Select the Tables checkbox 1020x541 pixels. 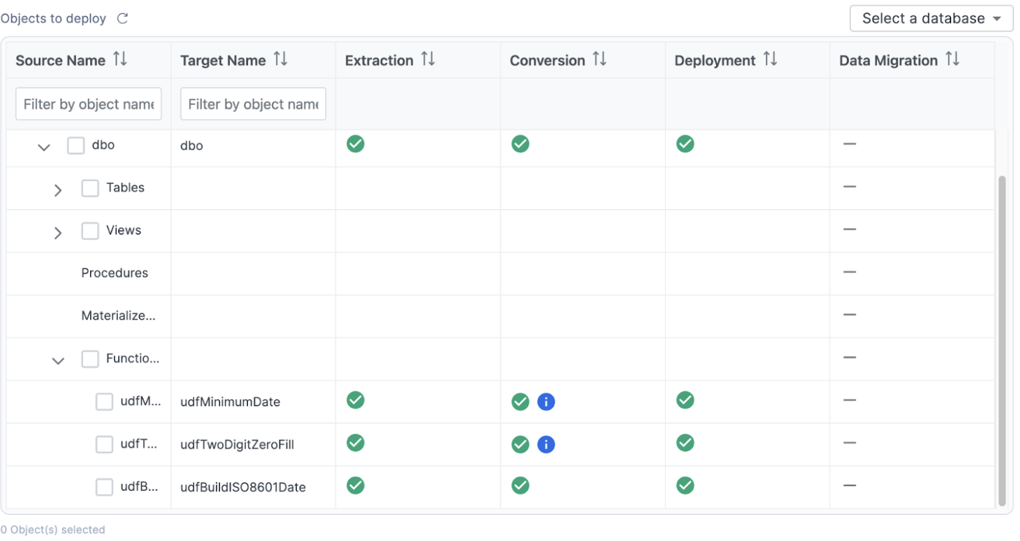tap(90, 188)
